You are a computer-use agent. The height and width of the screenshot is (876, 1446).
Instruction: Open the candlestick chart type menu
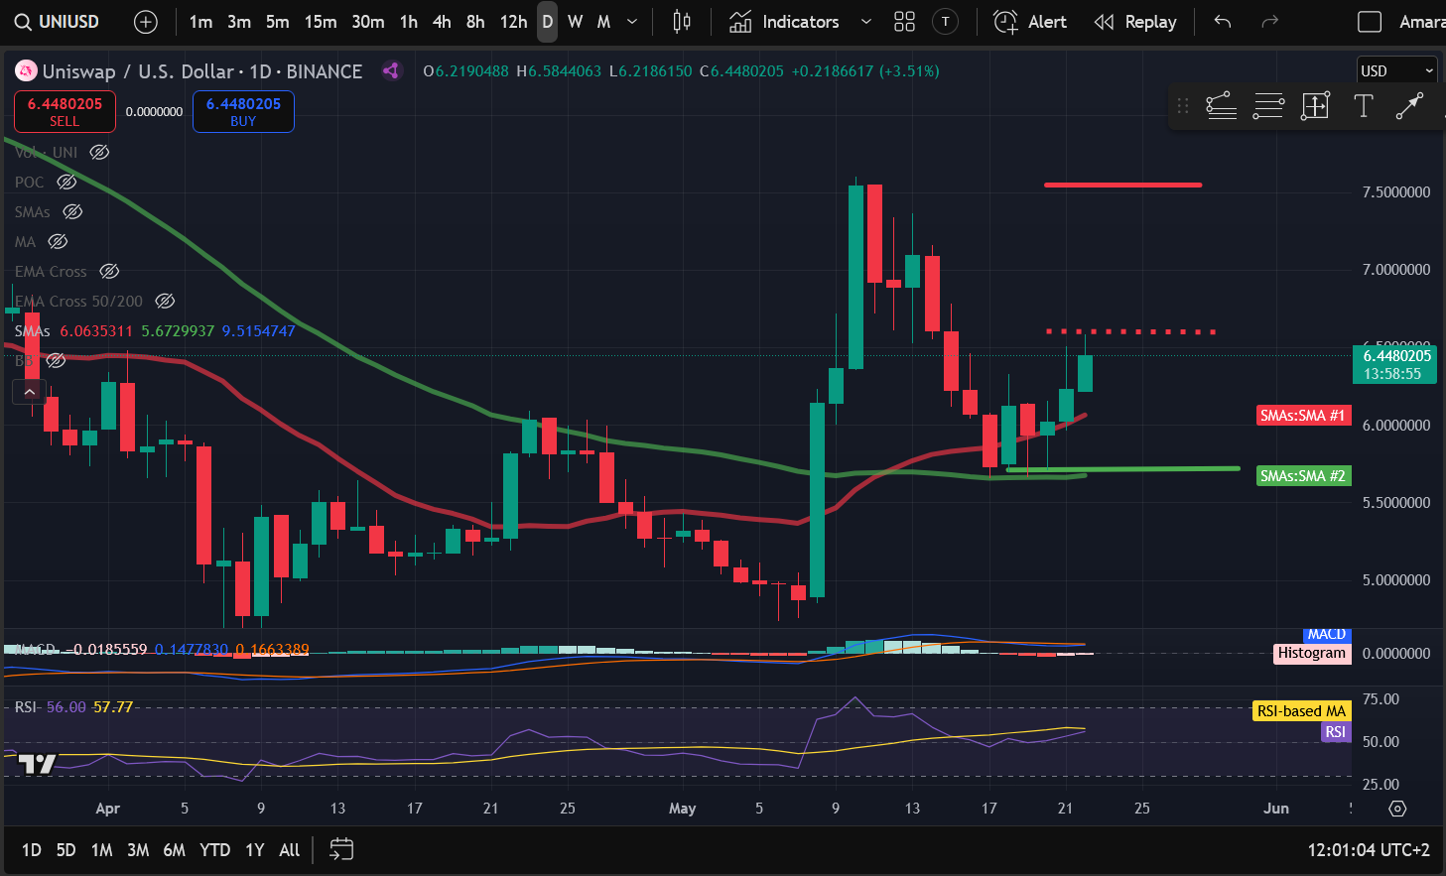coord(682,22)
